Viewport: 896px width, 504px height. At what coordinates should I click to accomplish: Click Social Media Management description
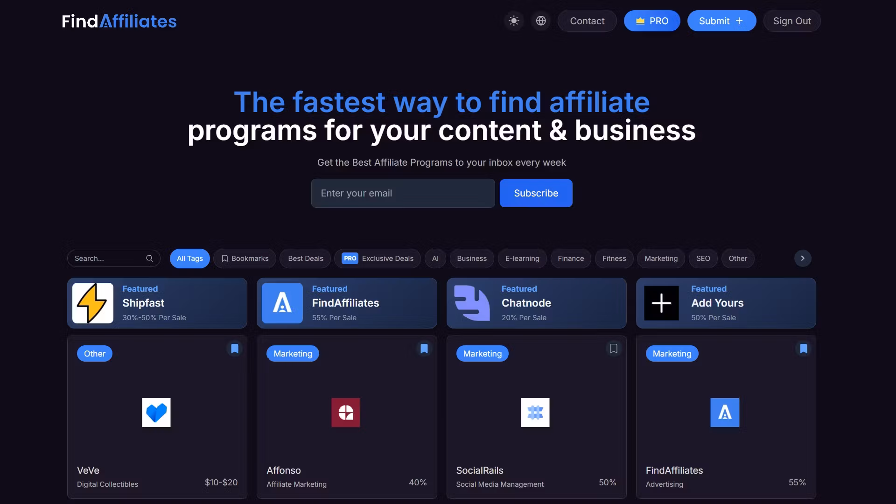click(x=500, y=484)
